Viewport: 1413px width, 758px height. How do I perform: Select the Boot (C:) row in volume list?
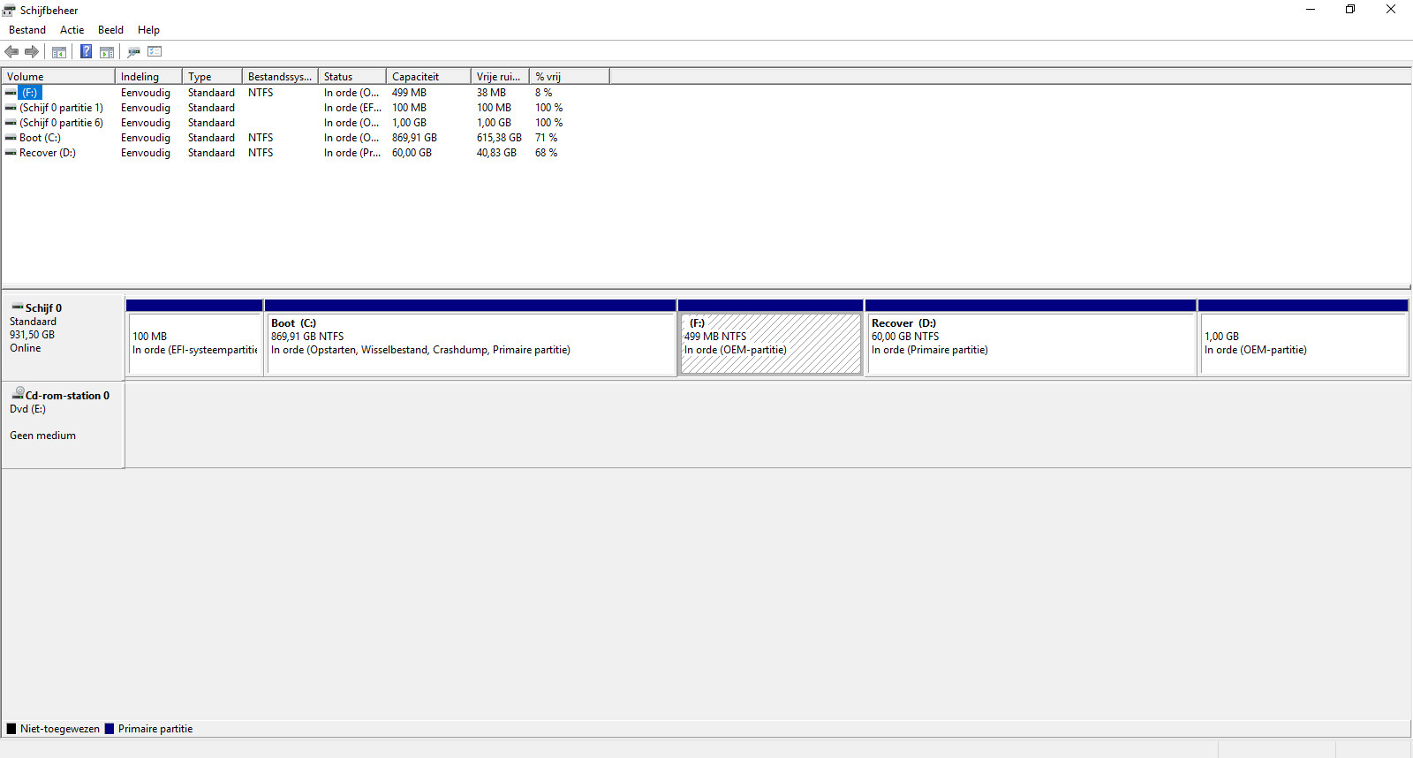pos(40,138)
